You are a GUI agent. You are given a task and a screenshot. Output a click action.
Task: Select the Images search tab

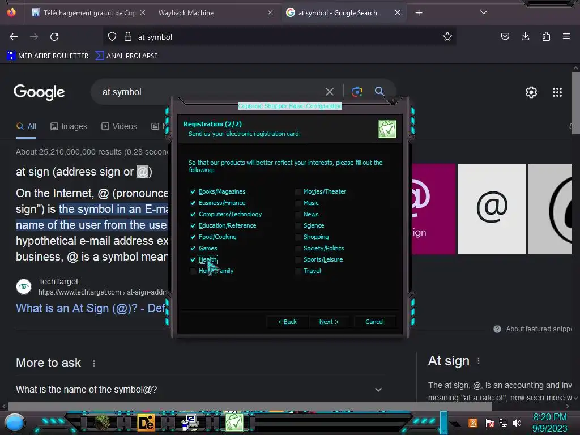coord(69,126)
